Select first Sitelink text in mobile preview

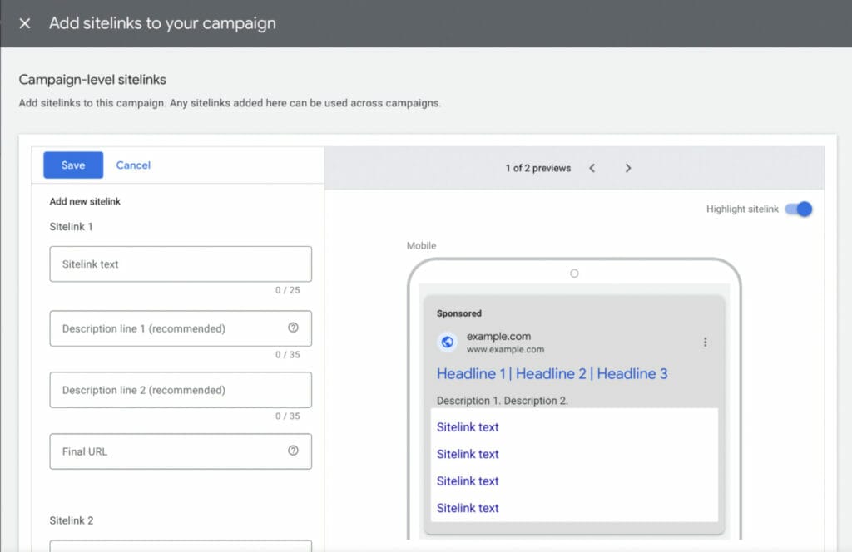coord(468,427)
